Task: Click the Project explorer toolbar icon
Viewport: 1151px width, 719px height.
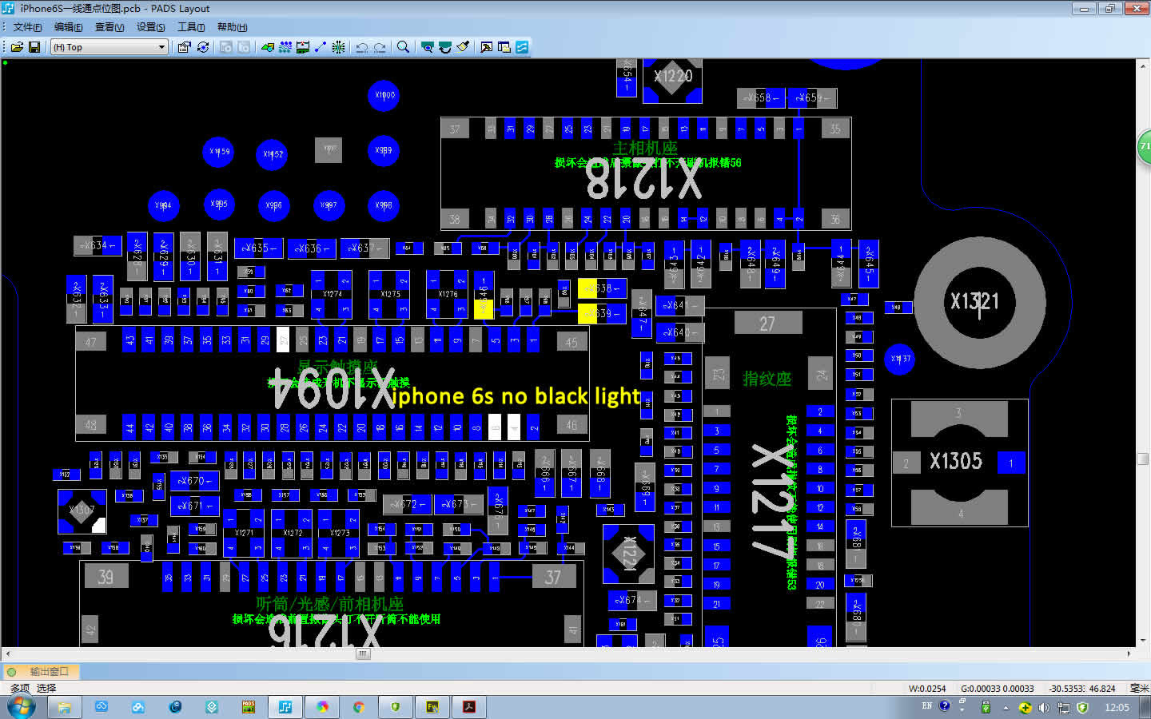Action: 504,47
